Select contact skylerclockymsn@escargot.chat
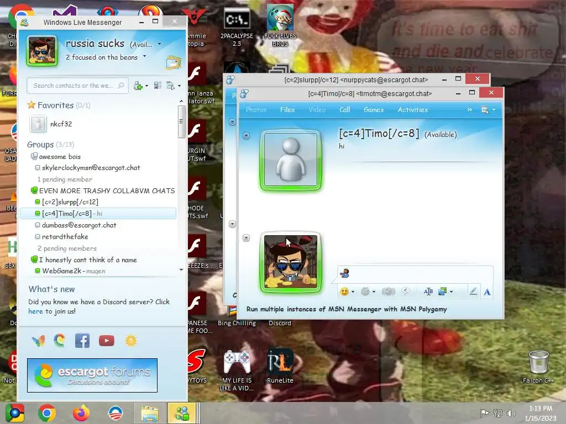This screenshot has width=566, height=424. [x=91, y=168]
